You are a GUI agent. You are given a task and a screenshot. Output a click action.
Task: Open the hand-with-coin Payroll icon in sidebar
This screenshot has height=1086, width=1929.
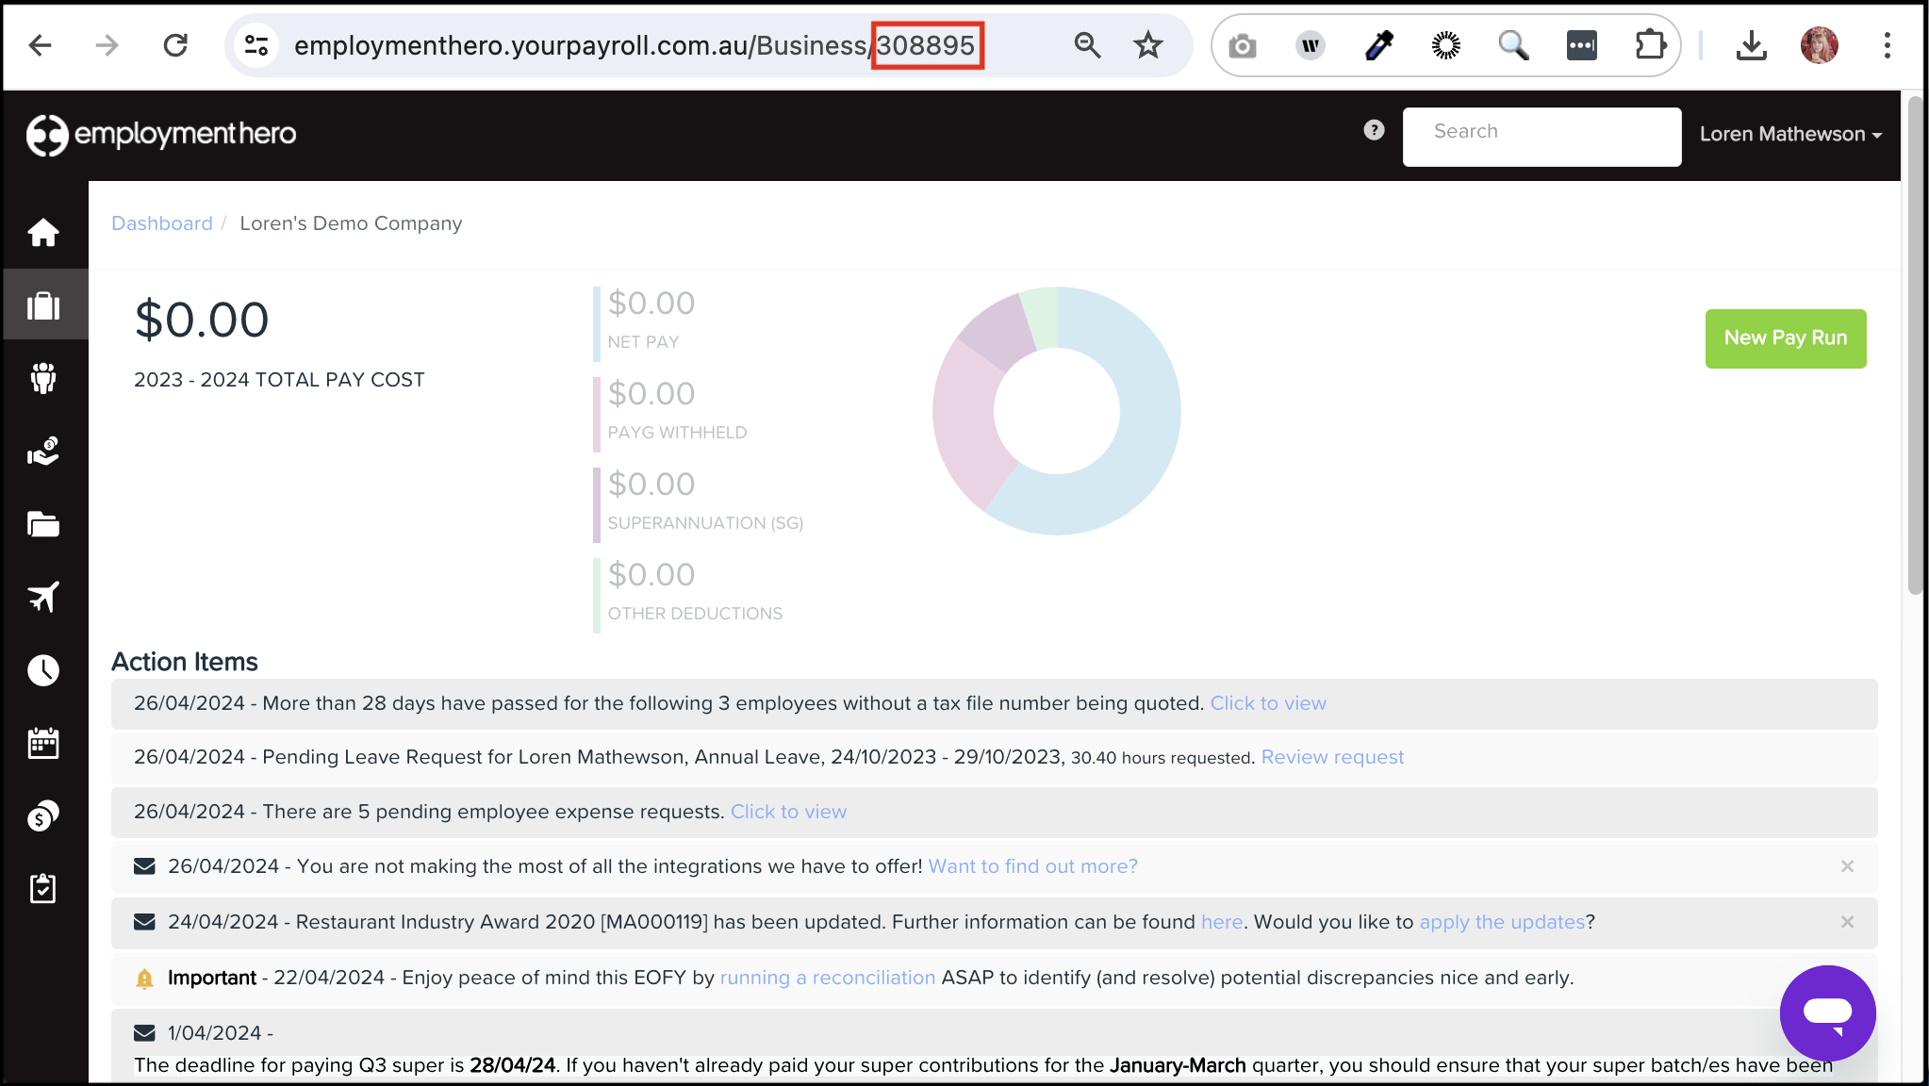click(43, 452)
